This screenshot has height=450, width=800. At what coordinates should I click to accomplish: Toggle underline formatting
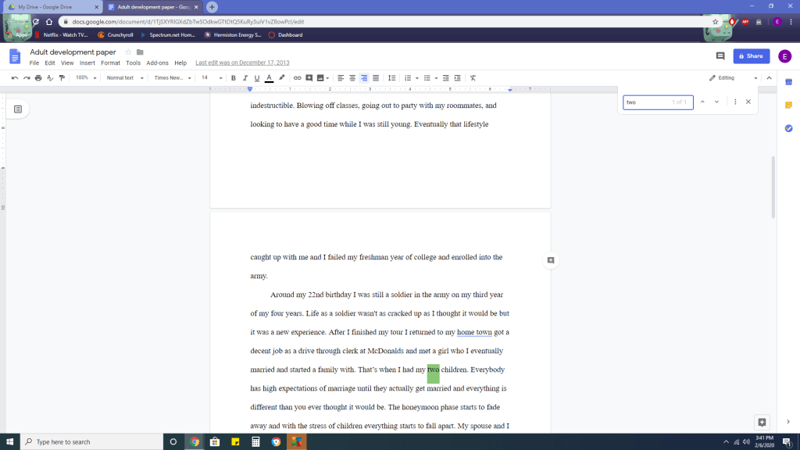pyautogui.click(x=256, y=78)
